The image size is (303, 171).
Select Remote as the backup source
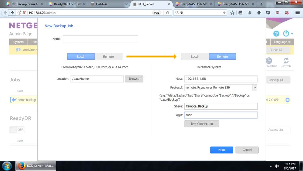coord(108,57)
